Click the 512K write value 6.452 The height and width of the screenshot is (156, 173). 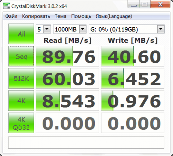[133, 78]
